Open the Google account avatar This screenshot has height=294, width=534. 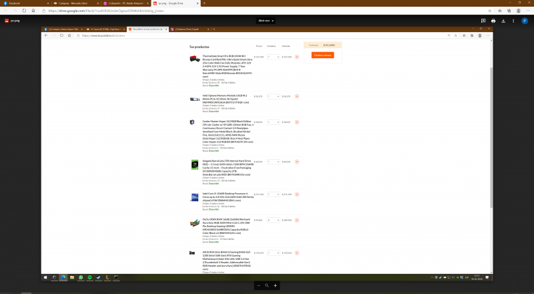pyautogui.click(x=524, y=21)
